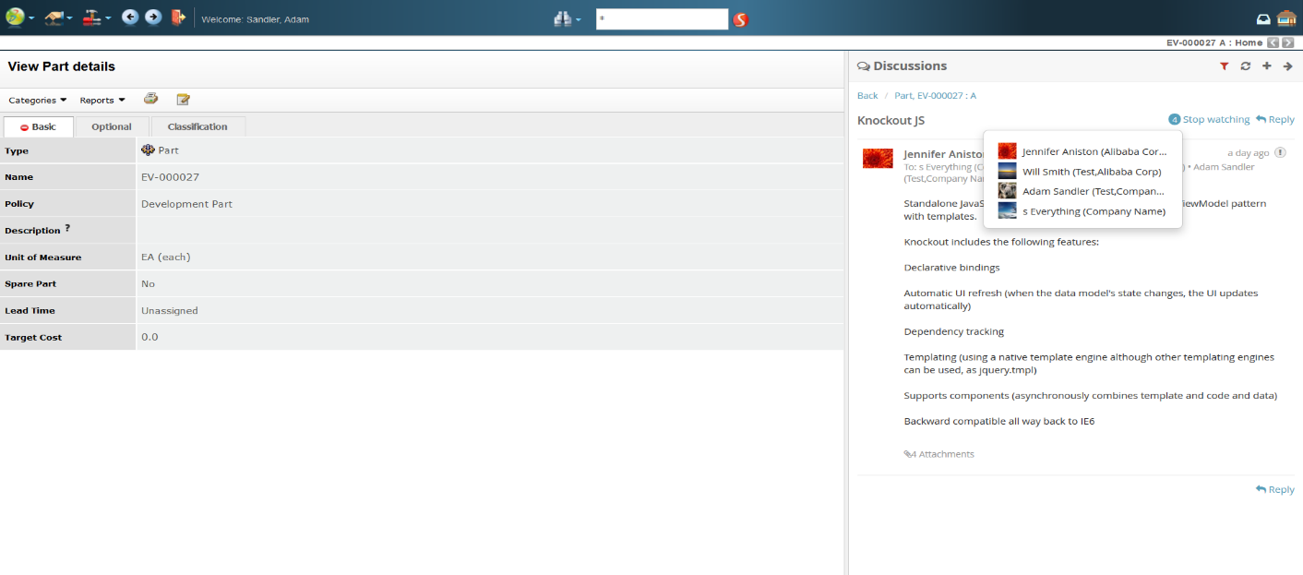
Task: Select Will Smith in the recipients popup
Action: click(x=1091, y=172)
